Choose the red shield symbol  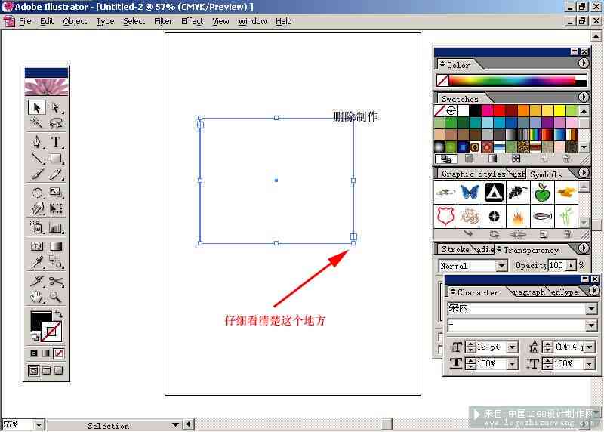445,216
